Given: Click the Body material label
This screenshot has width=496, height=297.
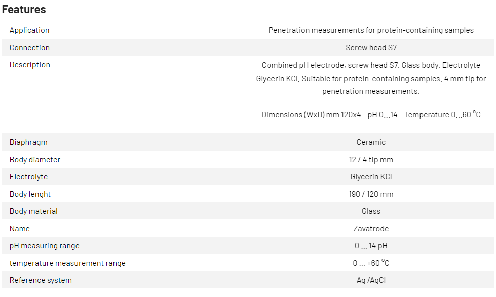Looking at the screenshot, I should click(x=33, y=211).
